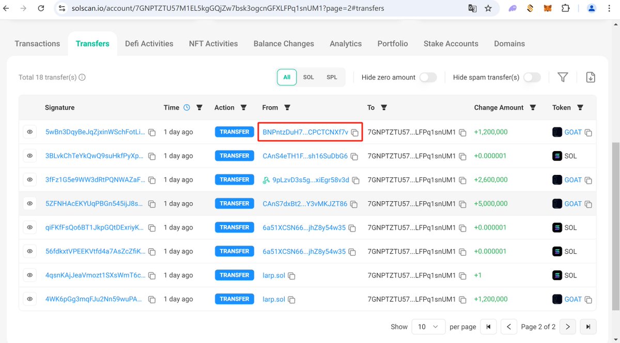Toggle the Hide zero amount switch

click(x=428, y=77)
